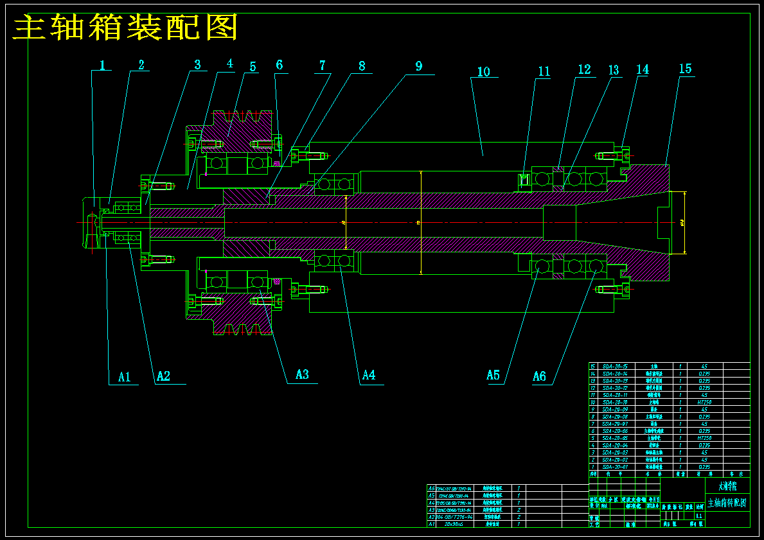Click parts list cell SDA-20-15
Screen dimensions: 764x540
coord(615,366)
